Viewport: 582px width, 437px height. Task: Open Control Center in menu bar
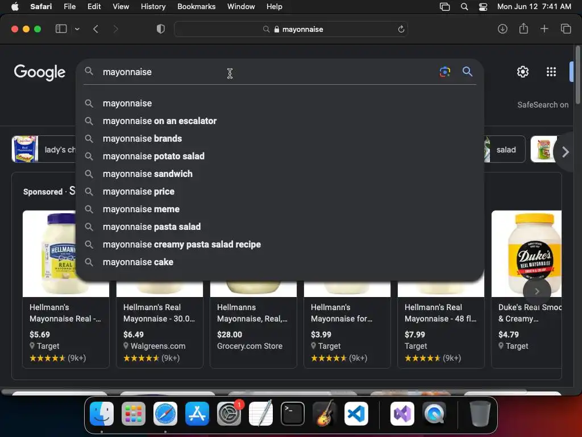483,7
